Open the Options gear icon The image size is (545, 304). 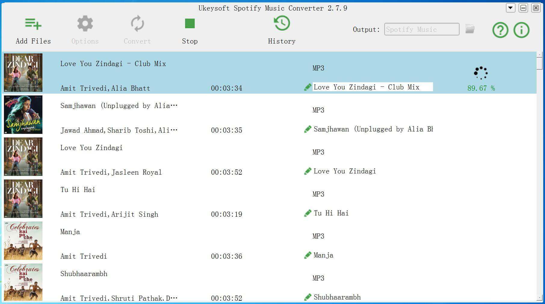click(85, 23)
